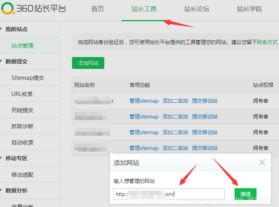Collapse the 我的站点 section
Image resolution: width=279 pixels, height=207 pixels.
(x=17, y=29)
